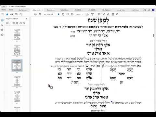Click the zoom out minus icon
This screenshot has height=117, width=156.
point(68,14)
